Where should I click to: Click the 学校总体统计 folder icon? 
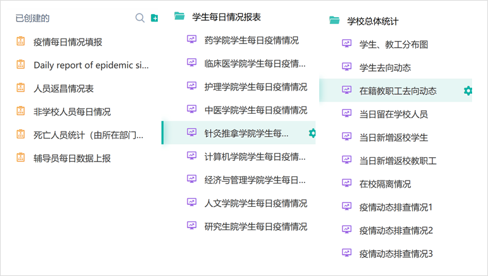335,20
